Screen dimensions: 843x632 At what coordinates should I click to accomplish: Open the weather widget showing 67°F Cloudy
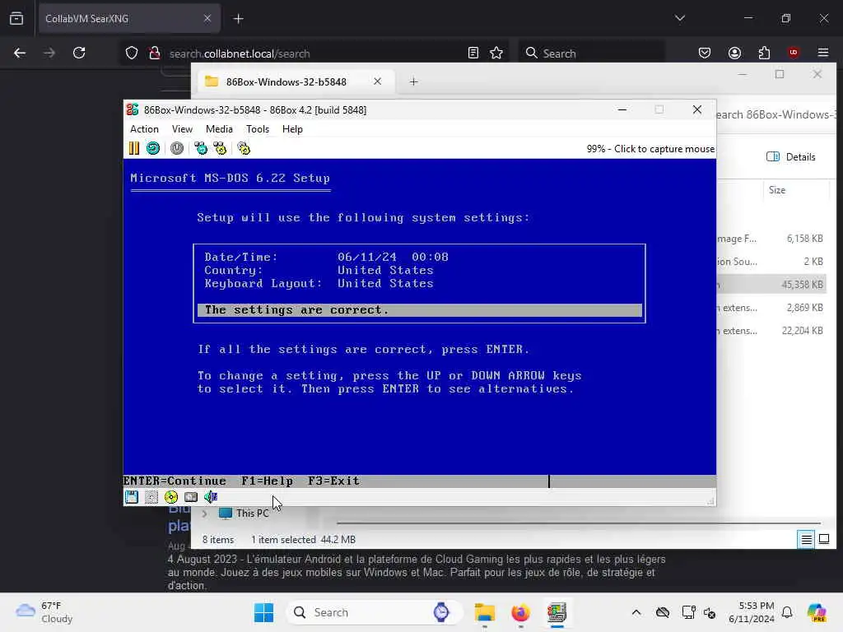pos(45,612)
